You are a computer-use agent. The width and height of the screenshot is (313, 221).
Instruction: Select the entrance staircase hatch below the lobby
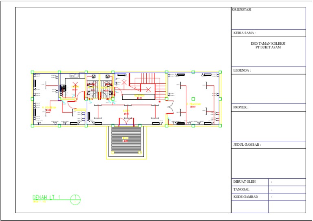pyautogui.click(x=126, y=141)
